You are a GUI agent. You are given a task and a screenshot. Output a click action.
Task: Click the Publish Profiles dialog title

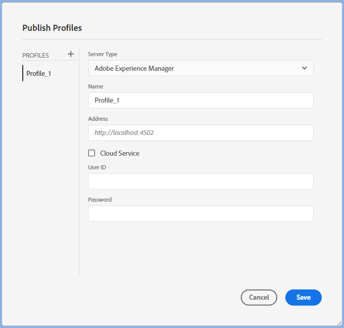pyautogui.click(x=52, y=28)
